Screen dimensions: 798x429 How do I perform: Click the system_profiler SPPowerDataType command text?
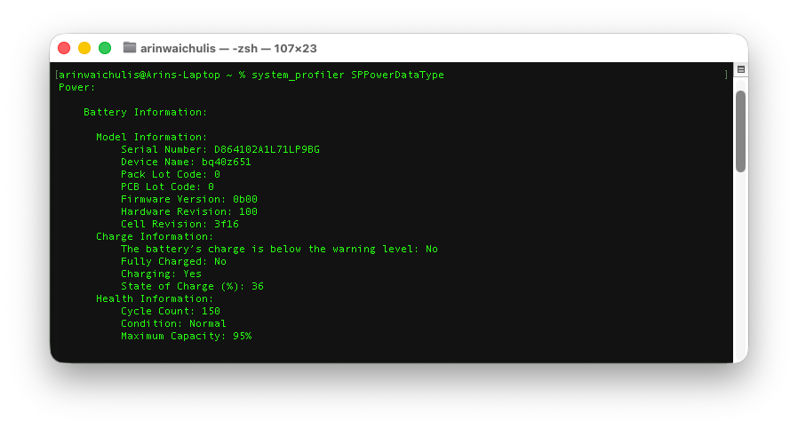coord(347,75)
